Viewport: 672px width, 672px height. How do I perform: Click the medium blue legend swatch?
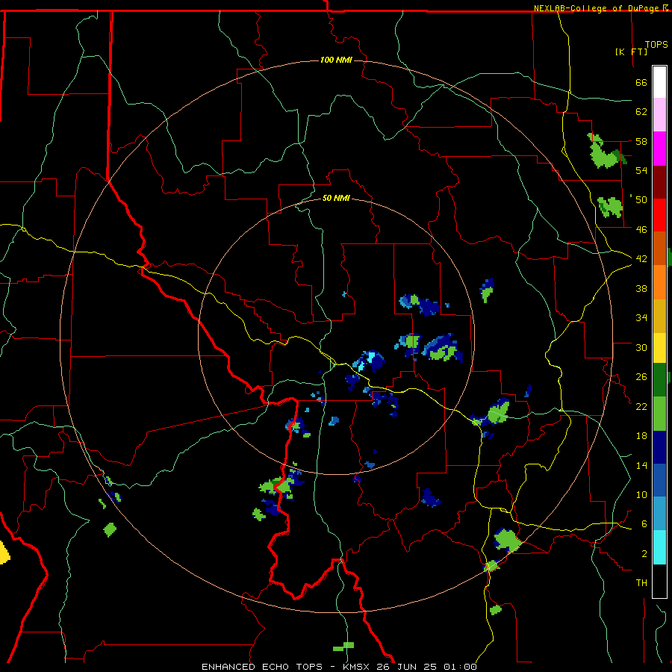point(659,480)
